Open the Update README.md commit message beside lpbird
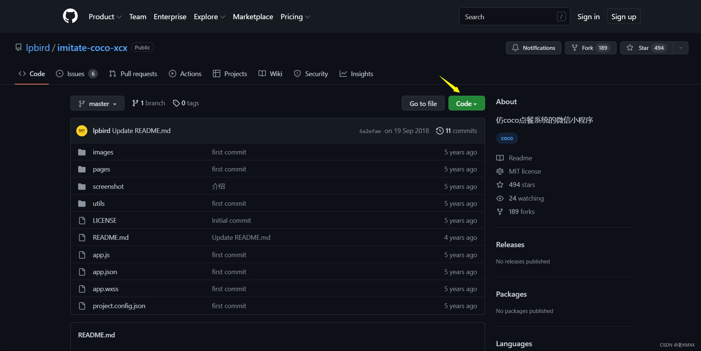The height and width of the screenshot is (351, 701). pyautogui.click(x=141, y=131)
